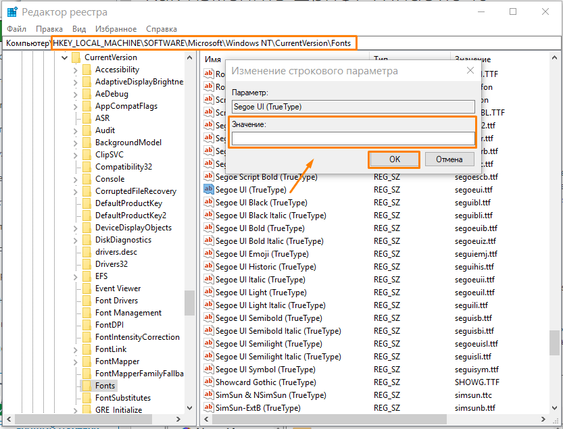
Task: Click the value segoeuisl.ttf
Action: [476, 344]
